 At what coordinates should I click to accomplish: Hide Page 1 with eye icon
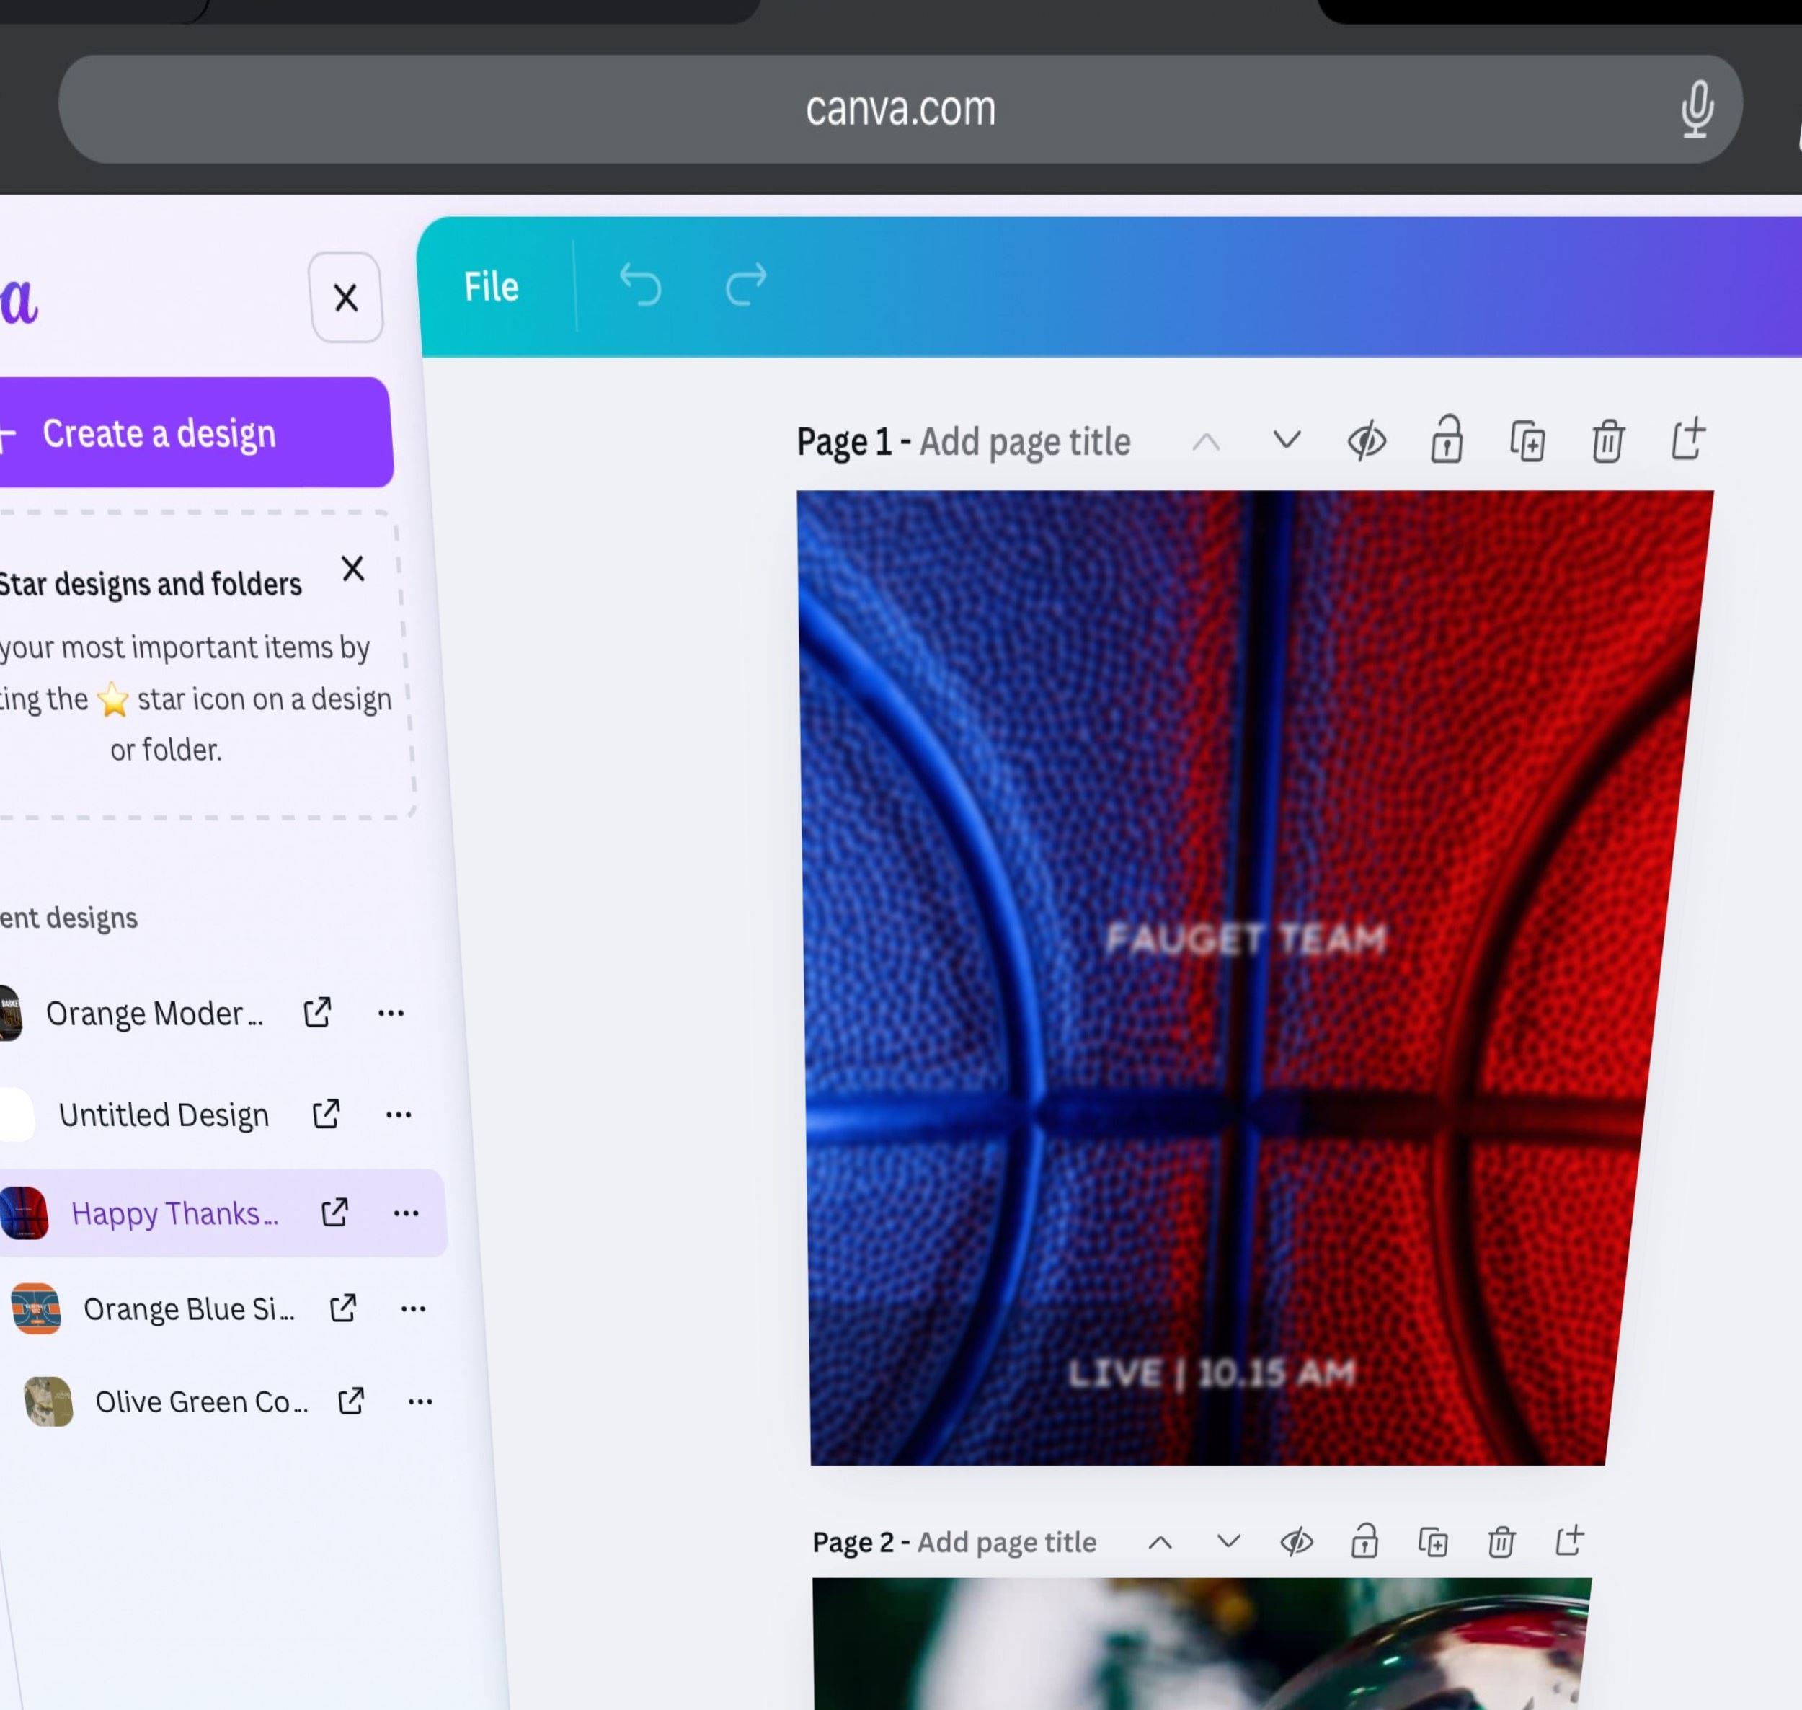click(x=1367, y=441)
